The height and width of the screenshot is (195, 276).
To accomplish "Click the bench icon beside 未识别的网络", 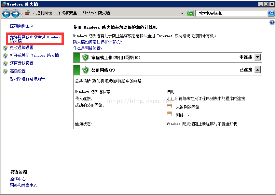I will click(170, 106).
